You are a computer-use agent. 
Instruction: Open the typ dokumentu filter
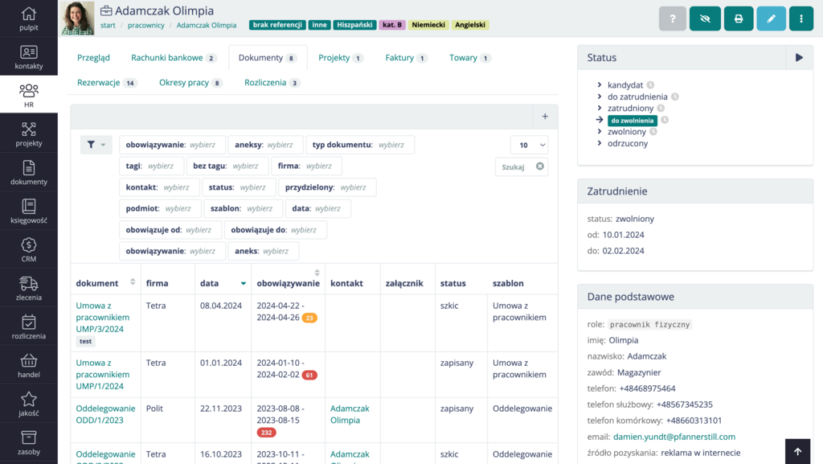[x=359, y=145]
